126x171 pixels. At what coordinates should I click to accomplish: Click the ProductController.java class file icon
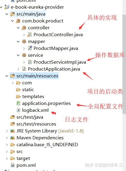pyautogui.click(x=29, y=35)
